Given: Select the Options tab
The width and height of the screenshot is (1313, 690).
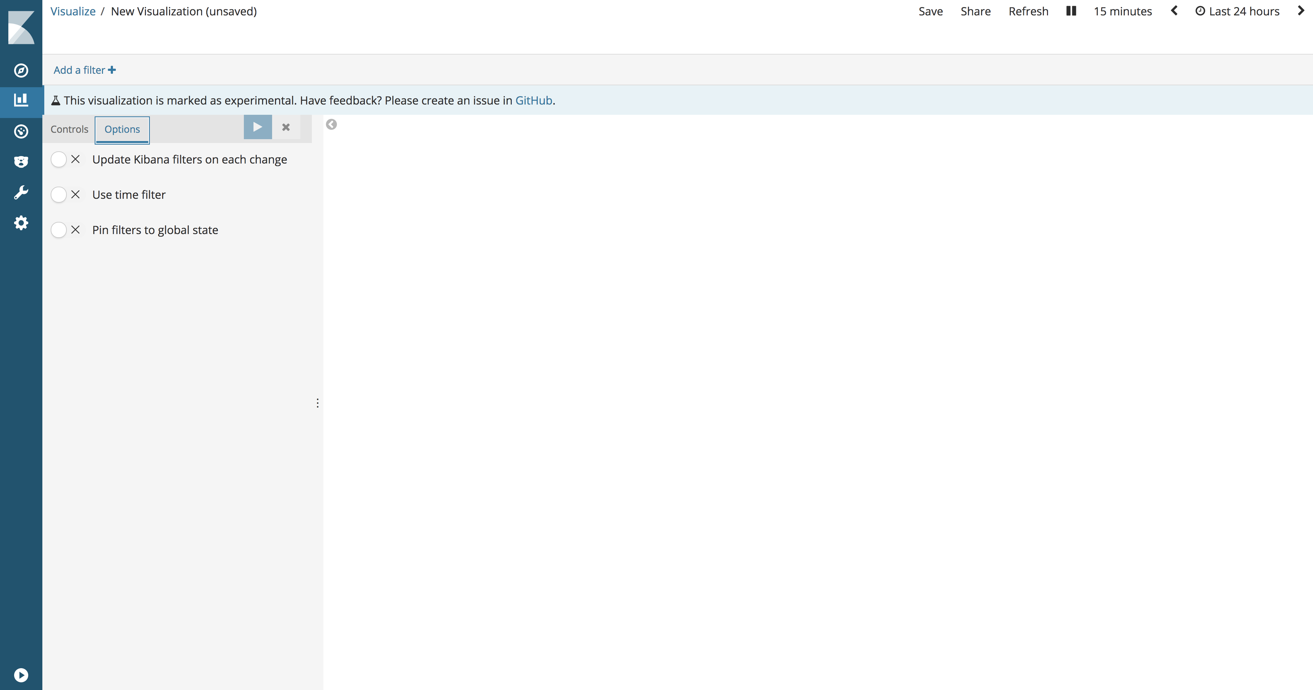Looking at the screenshot, I should click(122, 129).
